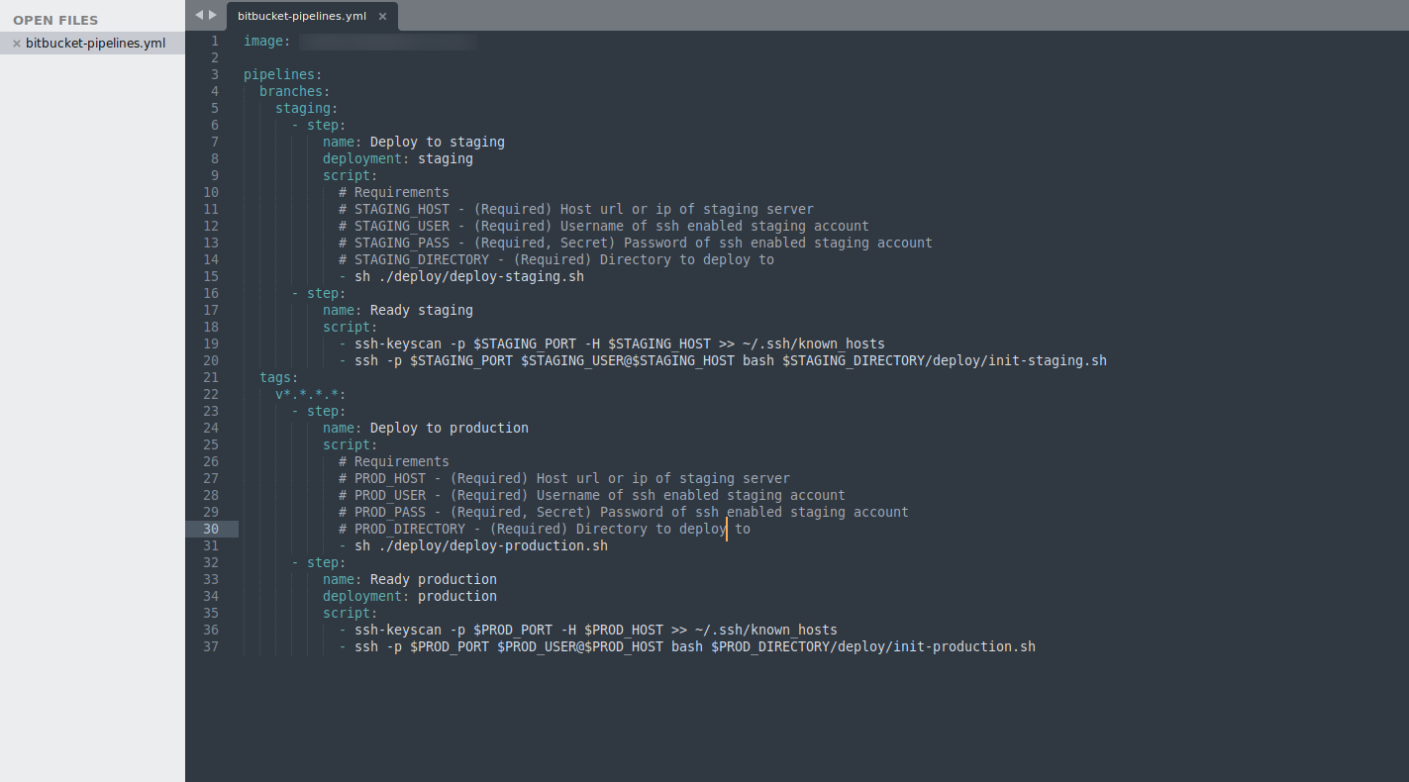Click the 'staging:' branch key on line 5
The width and height of the screenshot is (1409, 782).
(307, 108)
